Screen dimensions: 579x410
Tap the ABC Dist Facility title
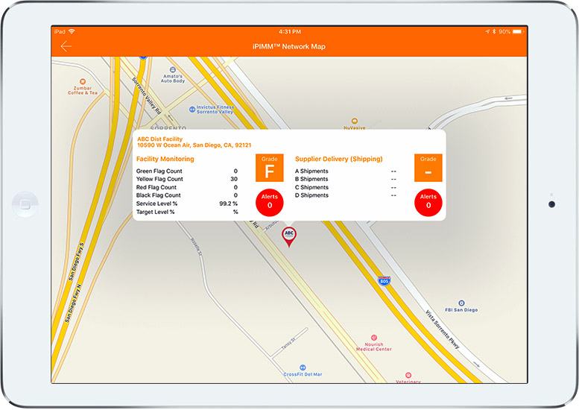tap(160, 139)
